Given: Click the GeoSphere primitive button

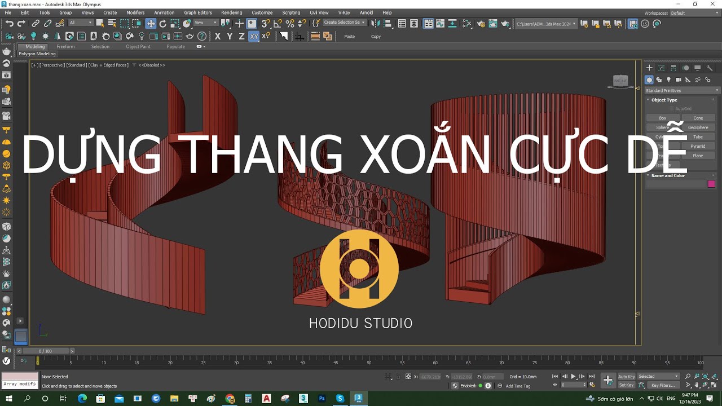Looking at the screenshot, I should [698, 127].
